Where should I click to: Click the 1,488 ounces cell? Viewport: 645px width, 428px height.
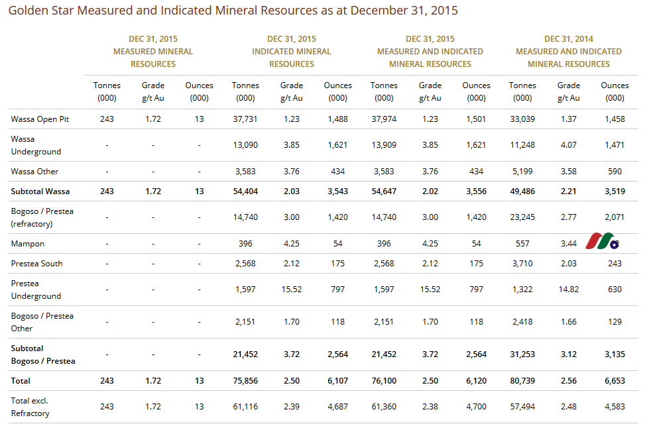(x=337, y=119)
